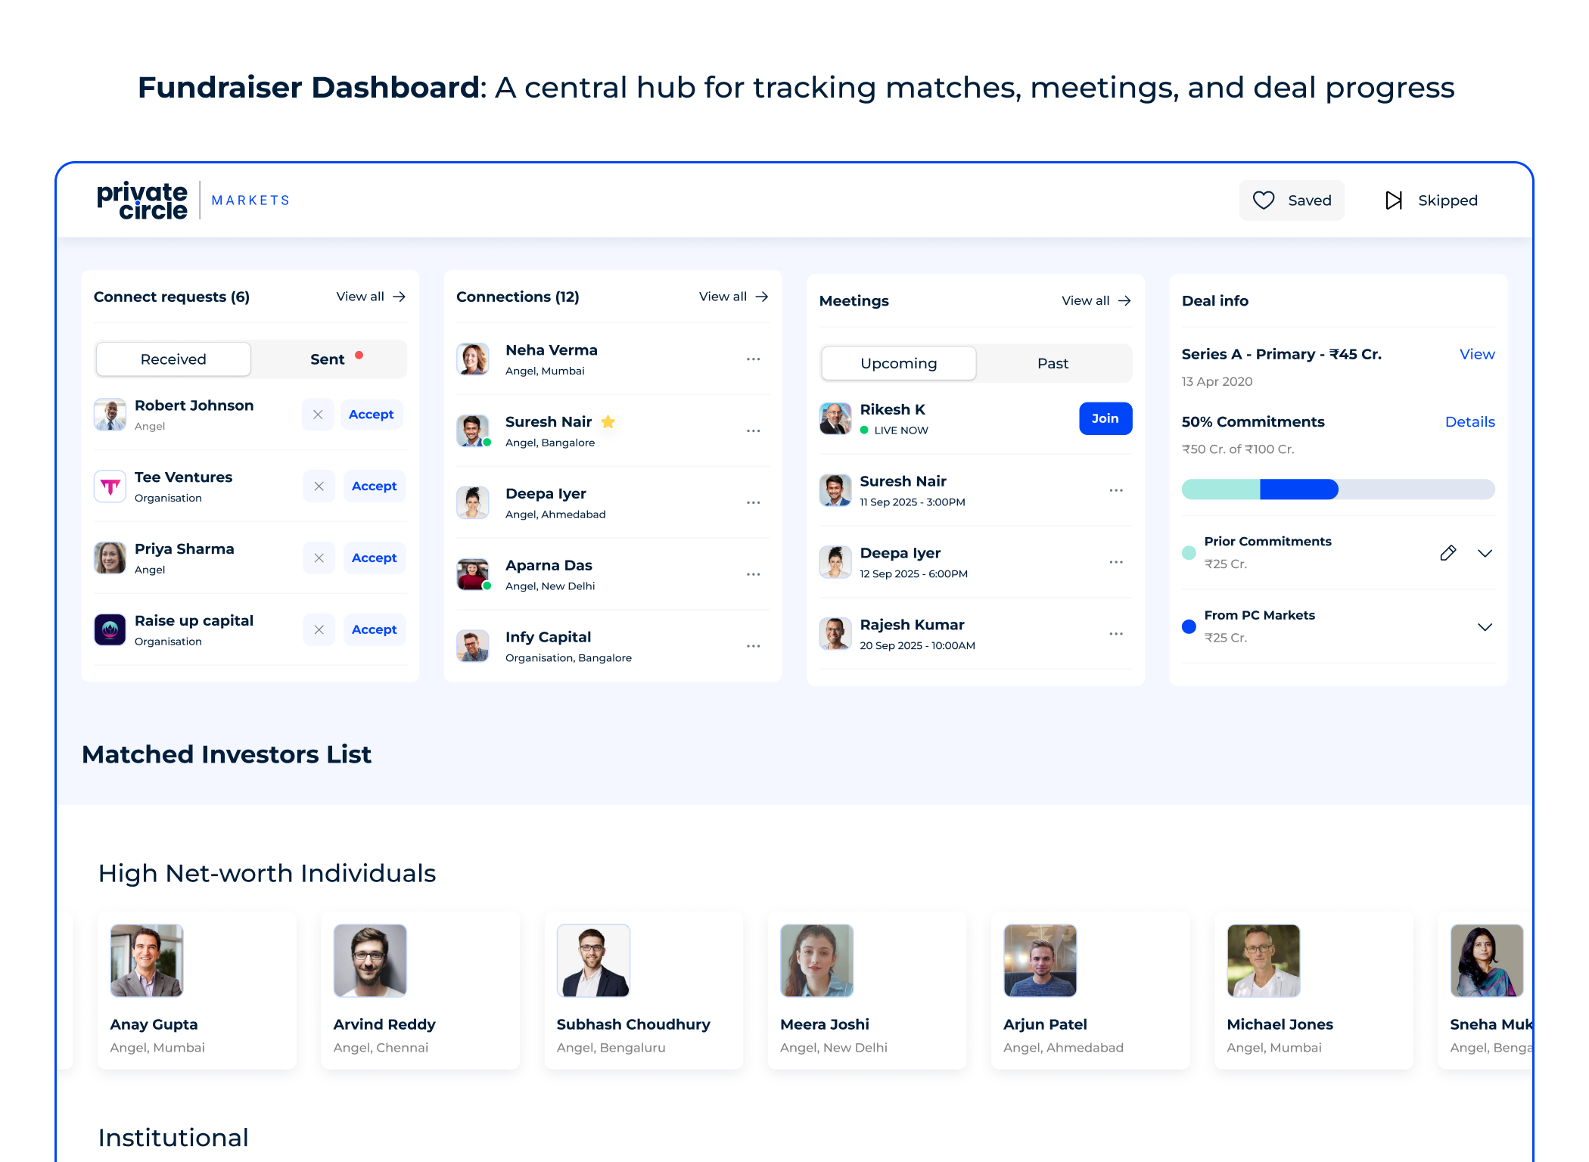Click the arrow beside Connect requests View all
Image resolution: width=1589 pixels, height=1162 pixels.
(400, 297)
